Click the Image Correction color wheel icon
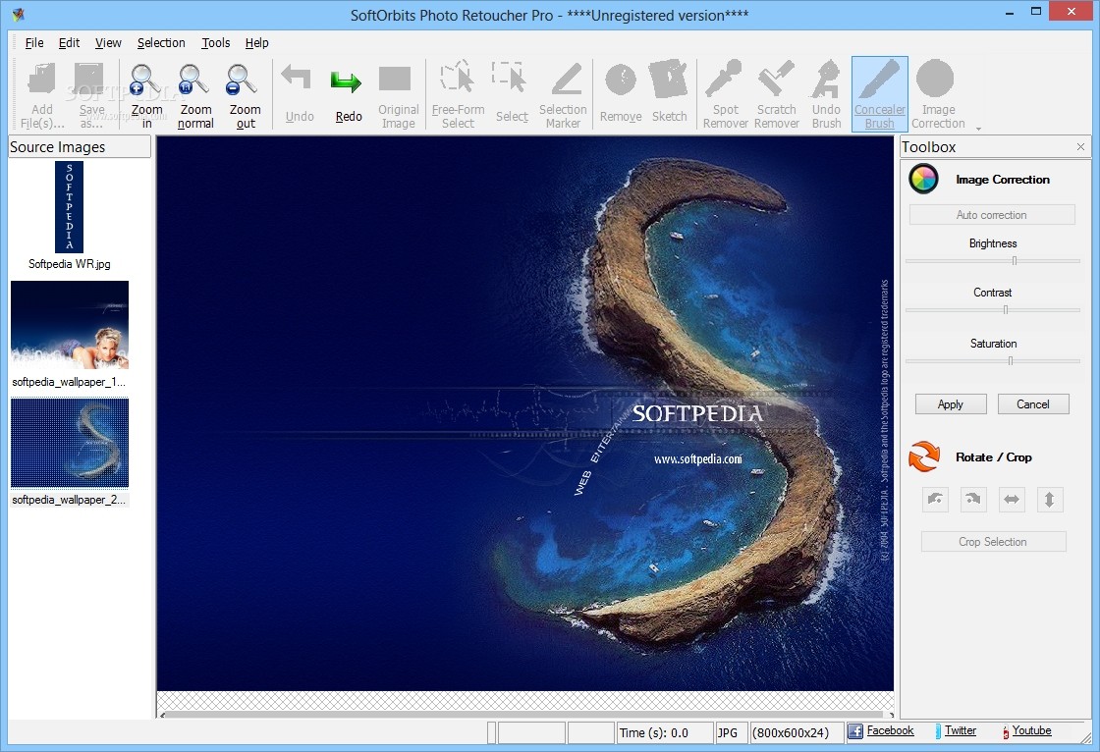 coord(923,179)
